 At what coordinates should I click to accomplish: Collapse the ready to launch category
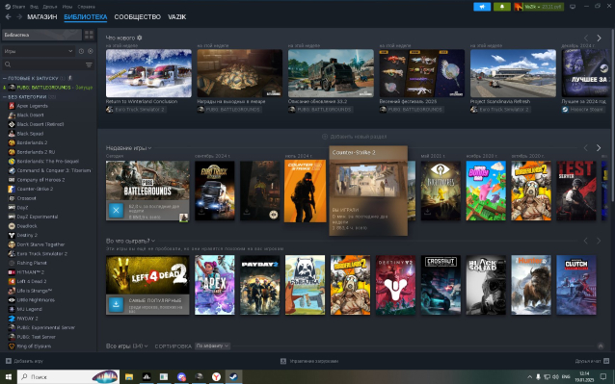(5, 78)
